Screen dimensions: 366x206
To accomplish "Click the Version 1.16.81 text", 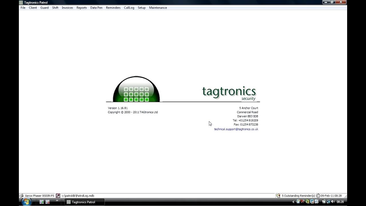I will (118, 108).
